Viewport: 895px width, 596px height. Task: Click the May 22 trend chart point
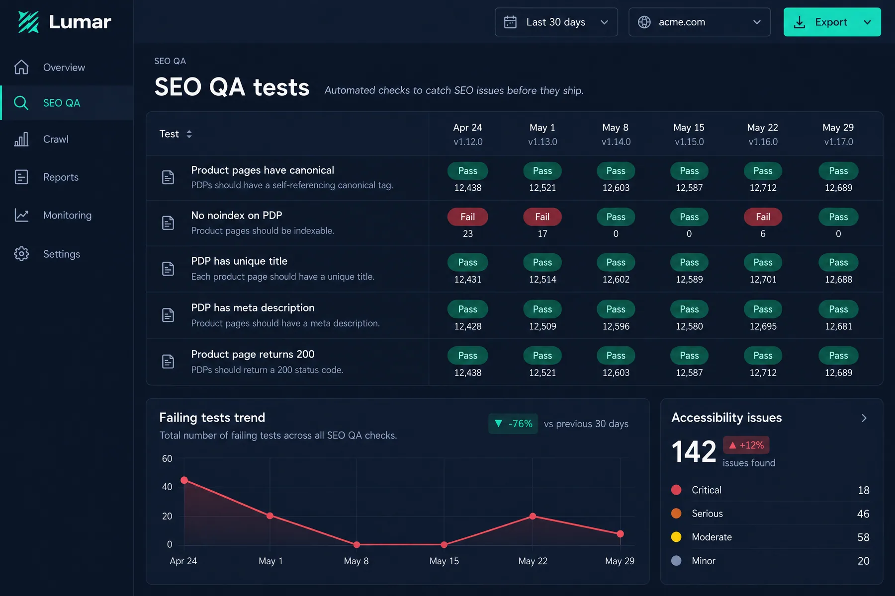click(x=533, y=516)
